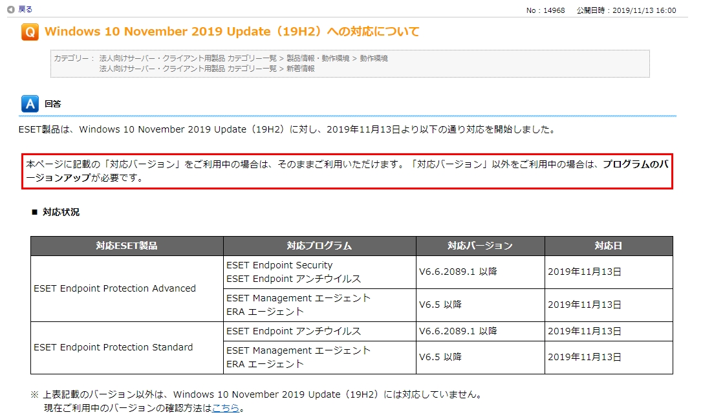Open the こちら version check link
Viewport: 703px width, 419px height.
click(226, 408)
